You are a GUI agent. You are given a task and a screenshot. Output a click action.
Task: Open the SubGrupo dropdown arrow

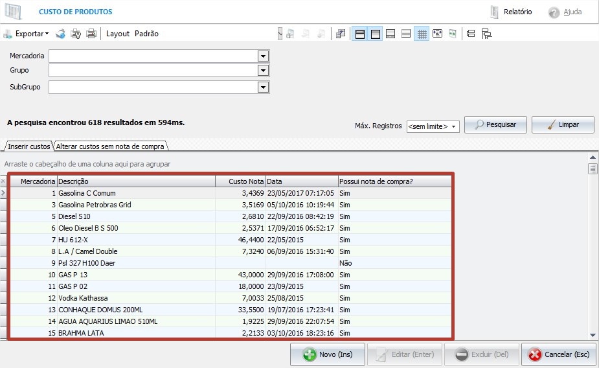click(263, 87)
